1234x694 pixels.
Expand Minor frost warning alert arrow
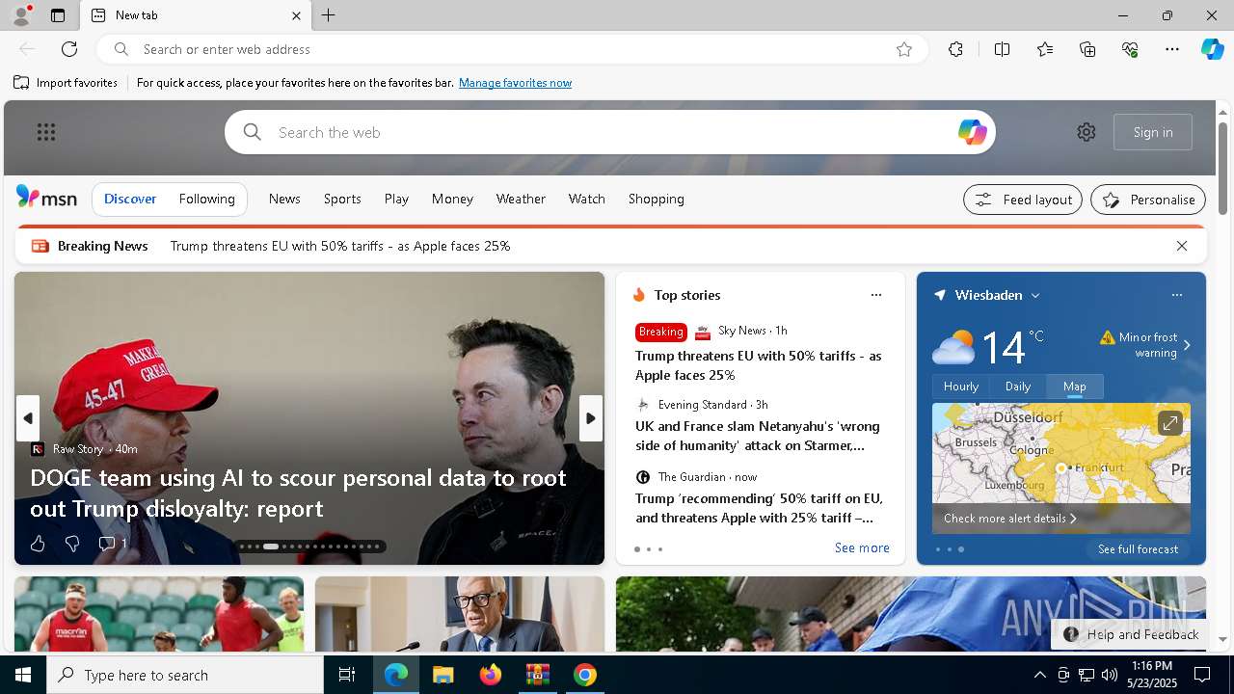(x=1187, y=345)
